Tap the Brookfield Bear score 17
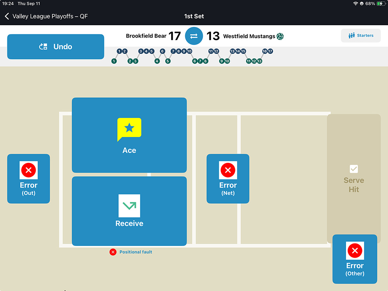Viewport: 388px width, 291px height. [175, 36]
